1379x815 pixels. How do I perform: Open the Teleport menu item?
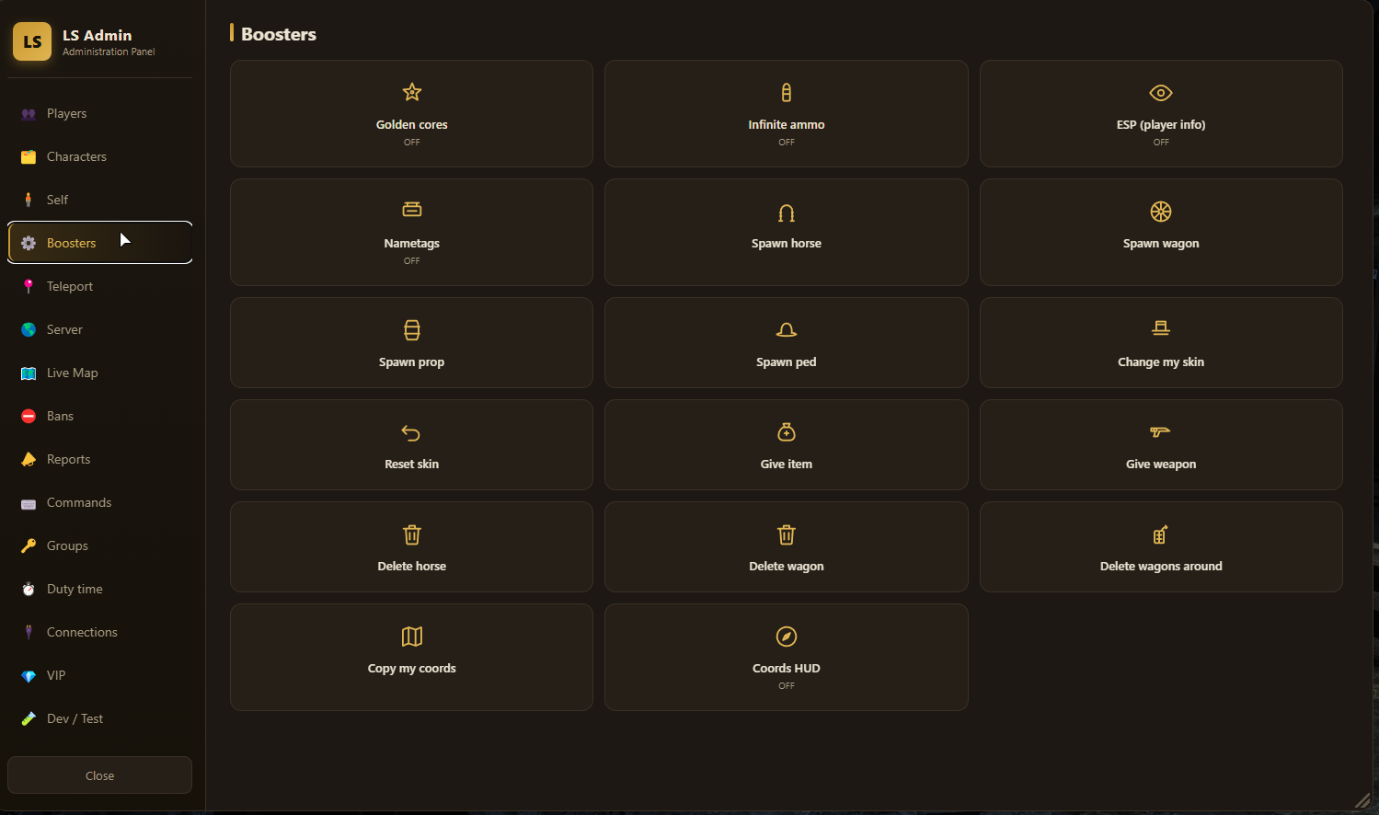(99, 286)
